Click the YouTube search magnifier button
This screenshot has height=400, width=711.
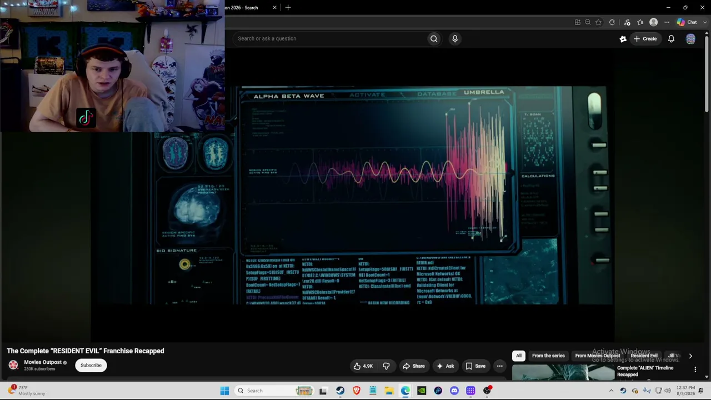click(434, 38)
